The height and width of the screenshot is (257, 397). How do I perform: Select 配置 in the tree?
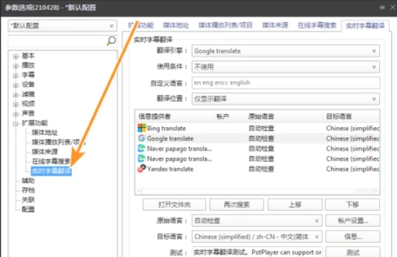click(28, 209)
